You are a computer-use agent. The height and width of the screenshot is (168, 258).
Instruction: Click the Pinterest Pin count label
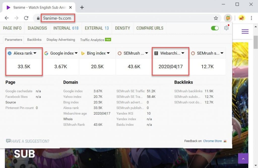tap(20, 108)
